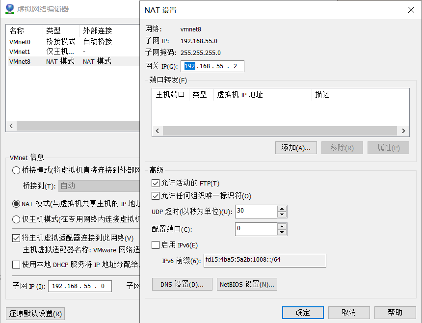
Task: Select VMnet8 row in network list
Action: tap(74, 61)
